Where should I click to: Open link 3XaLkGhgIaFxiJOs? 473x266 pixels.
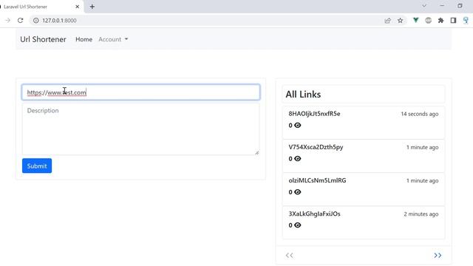(x=314, y=214)
